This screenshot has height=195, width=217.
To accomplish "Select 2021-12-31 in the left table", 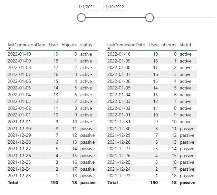I will 19,122.
